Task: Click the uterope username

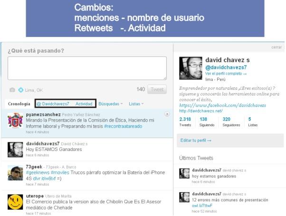Action: click(35, 196)
